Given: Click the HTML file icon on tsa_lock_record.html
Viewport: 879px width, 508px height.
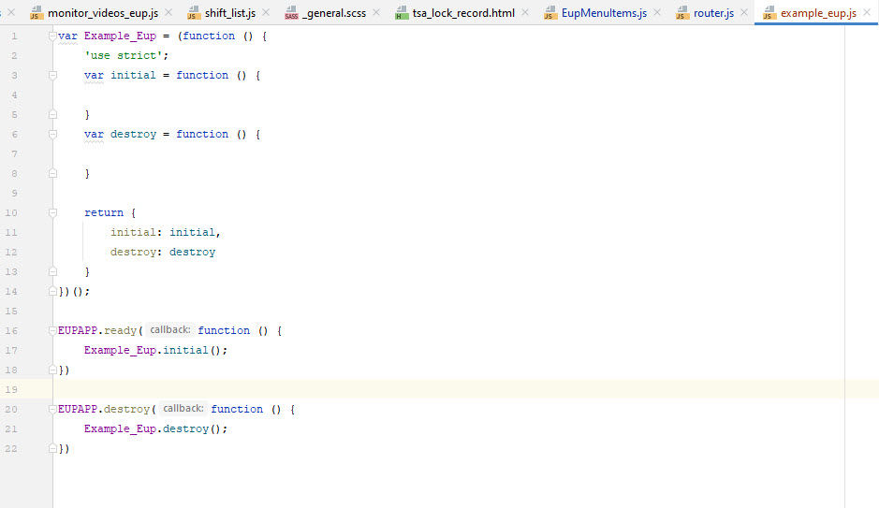Looking at the screenshot, I should [402, 12].
